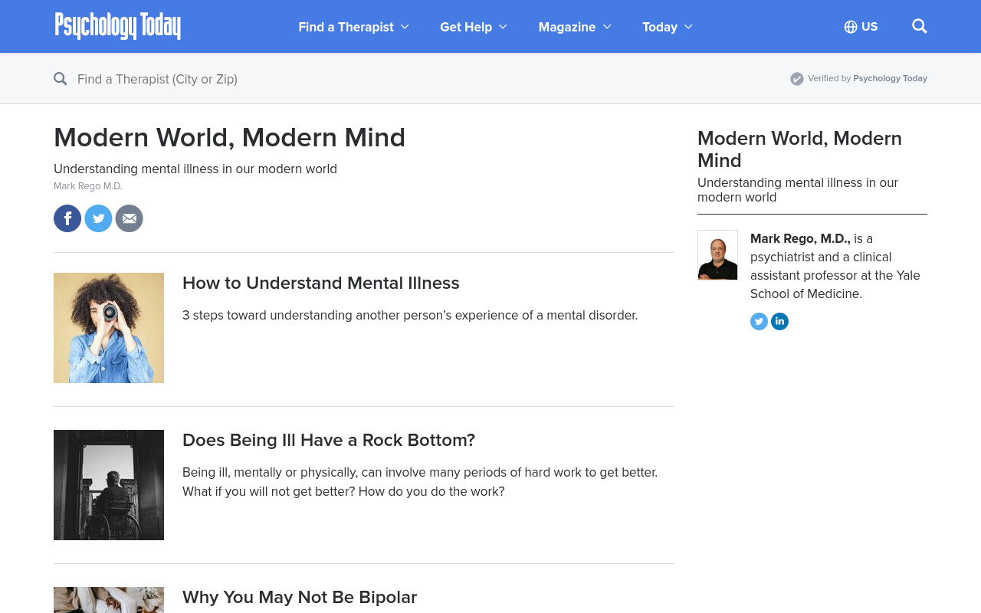Click the Mark Rego, M.D. name in sidebar bio
This screenshot has height=613, width=981.
pyautogui.click(x=800, y=238)
